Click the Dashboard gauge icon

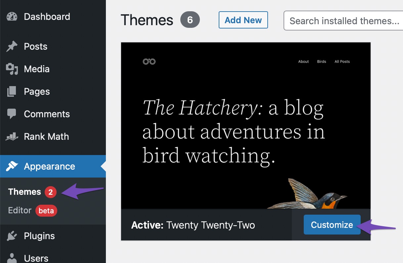coord(12,17)
